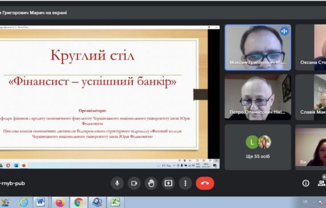
Task: Open the 'Ще 55 осіб' participants tile
Action: tap(258, 147)
